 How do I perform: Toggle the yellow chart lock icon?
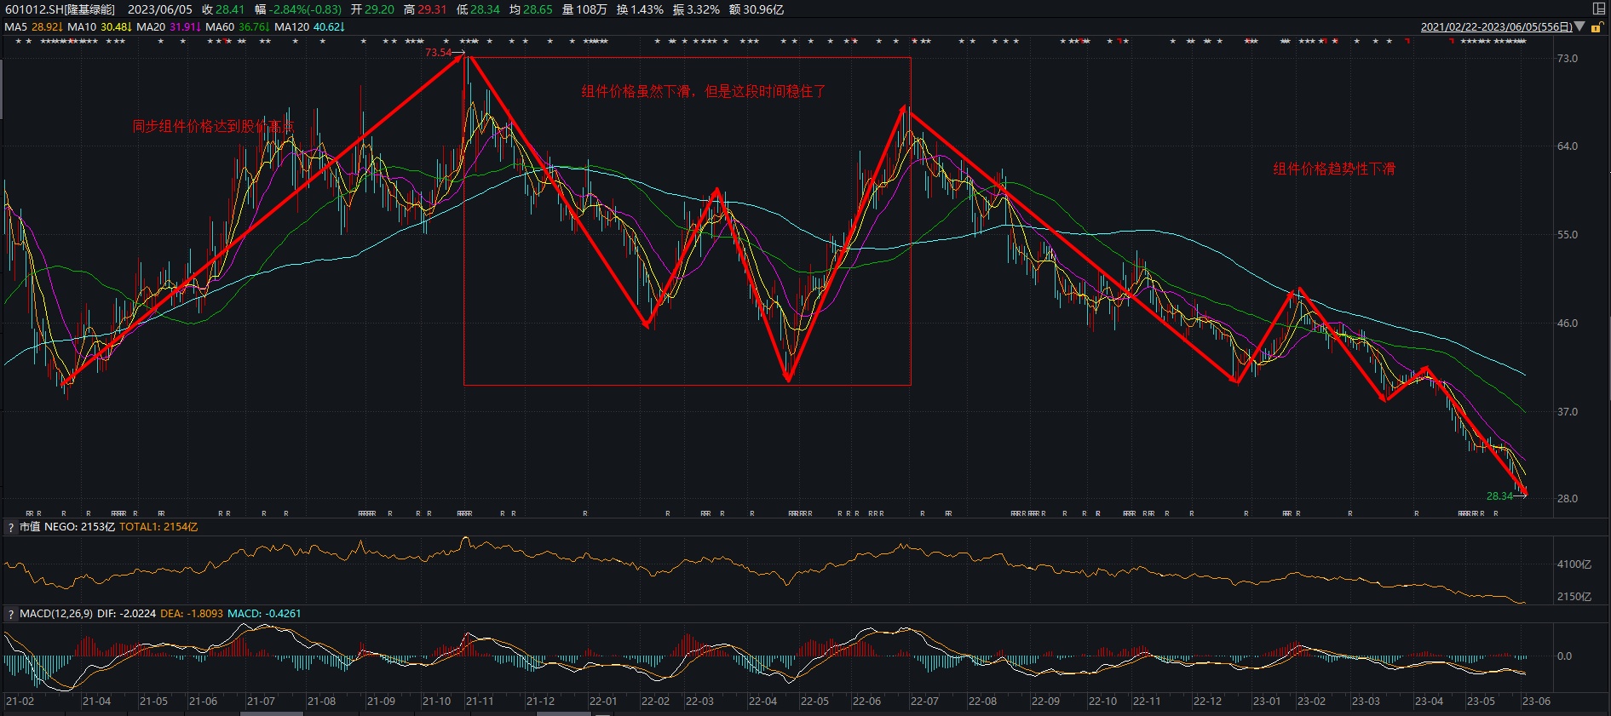click(1597, 27)
